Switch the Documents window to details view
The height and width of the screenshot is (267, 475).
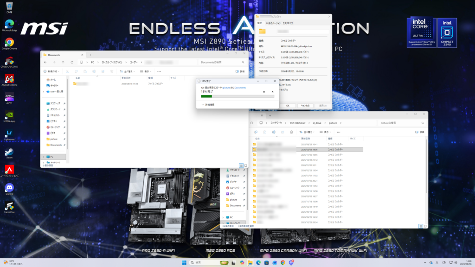point(241,165)
